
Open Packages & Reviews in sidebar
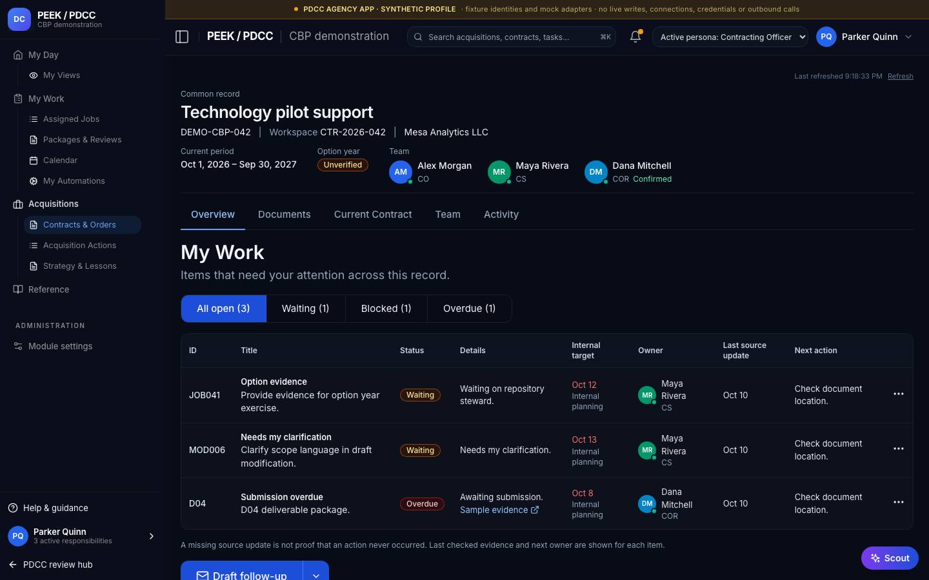83,140
